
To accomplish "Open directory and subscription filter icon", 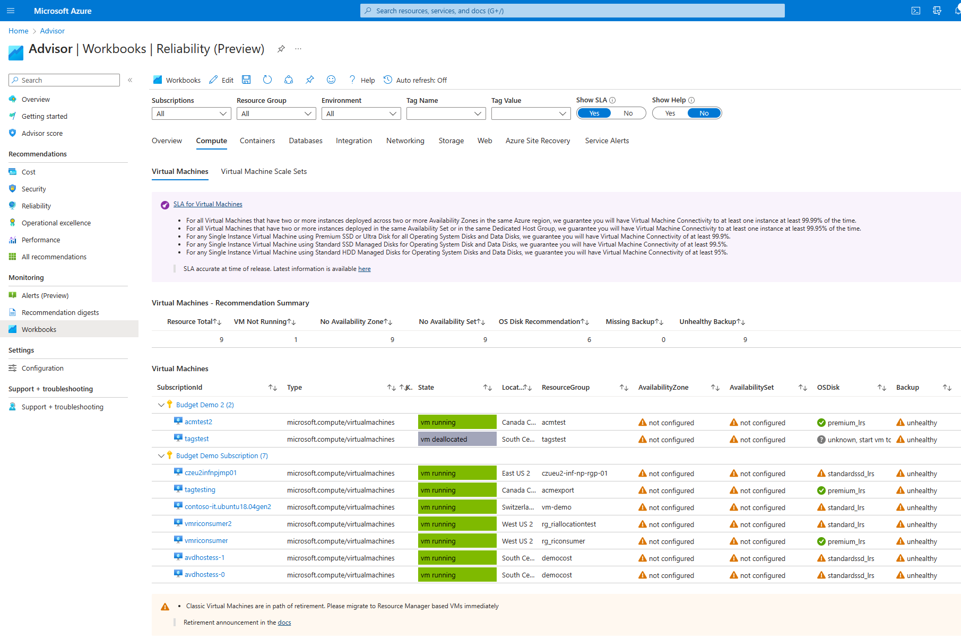I will click(937, 11).
